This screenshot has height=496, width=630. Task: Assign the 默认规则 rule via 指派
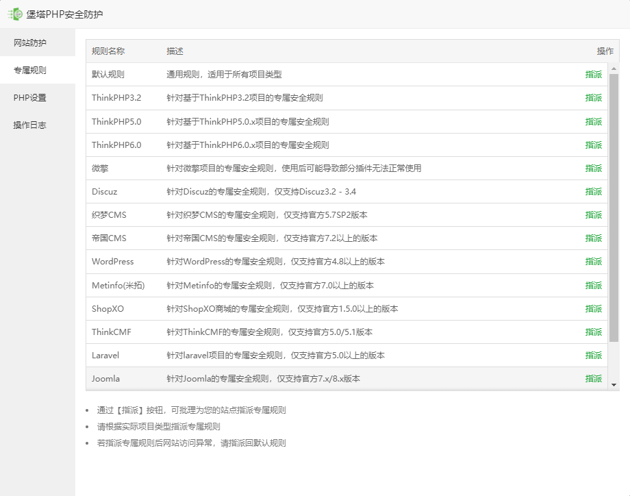[594, 75]
